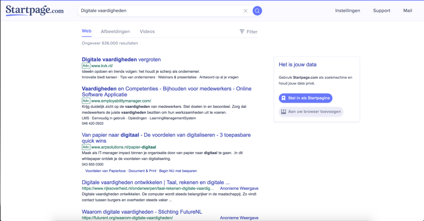Switch to the Videos tab

pos(147,32)
